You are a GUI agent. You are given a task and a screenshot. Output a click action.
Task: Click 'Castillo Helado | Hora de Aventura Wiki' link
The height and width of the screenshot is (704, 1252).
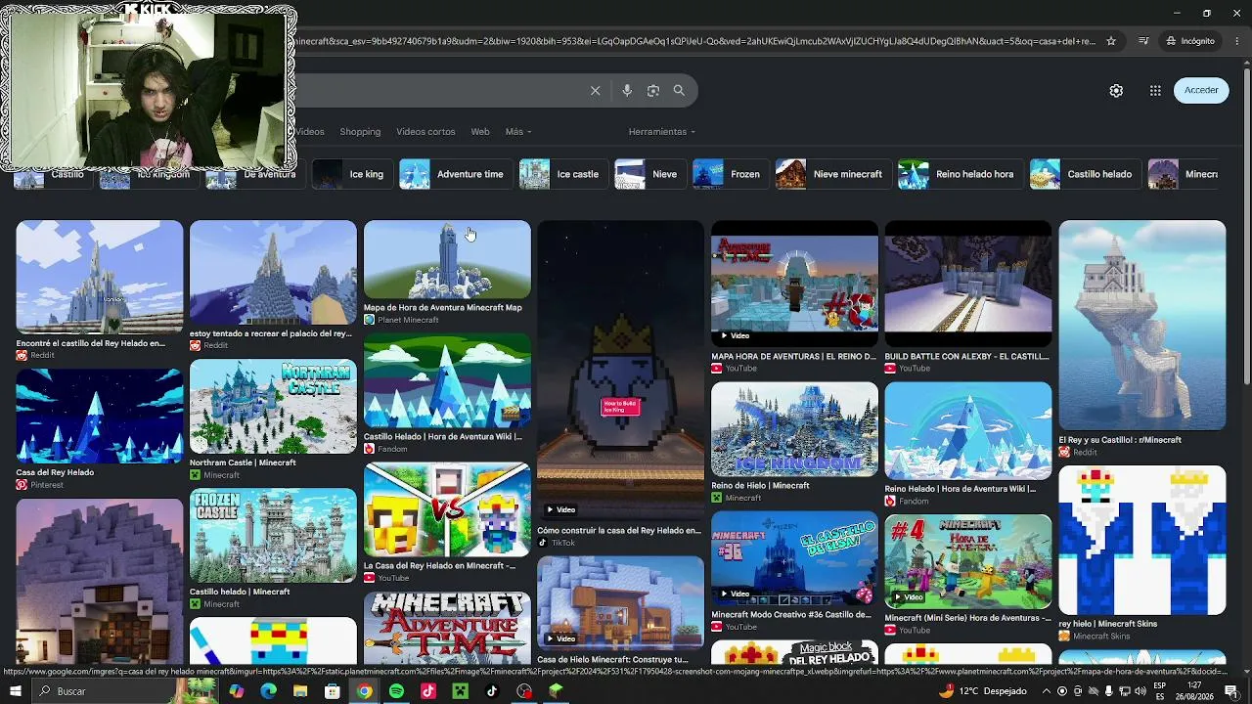pos(445,437)
